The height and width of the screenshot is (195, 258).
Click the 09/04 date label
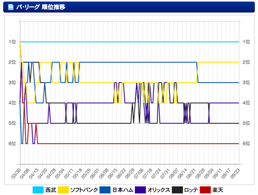point(209,173)
